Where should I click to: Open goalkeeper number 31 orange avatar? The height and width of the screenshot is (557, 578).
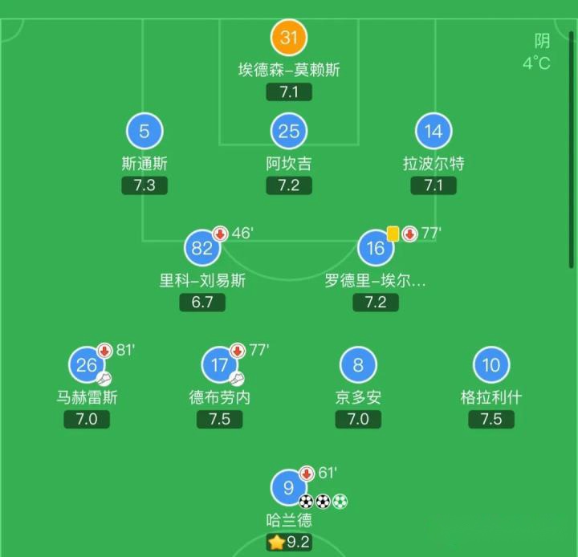pyautogui.click(x=289, y=38)
